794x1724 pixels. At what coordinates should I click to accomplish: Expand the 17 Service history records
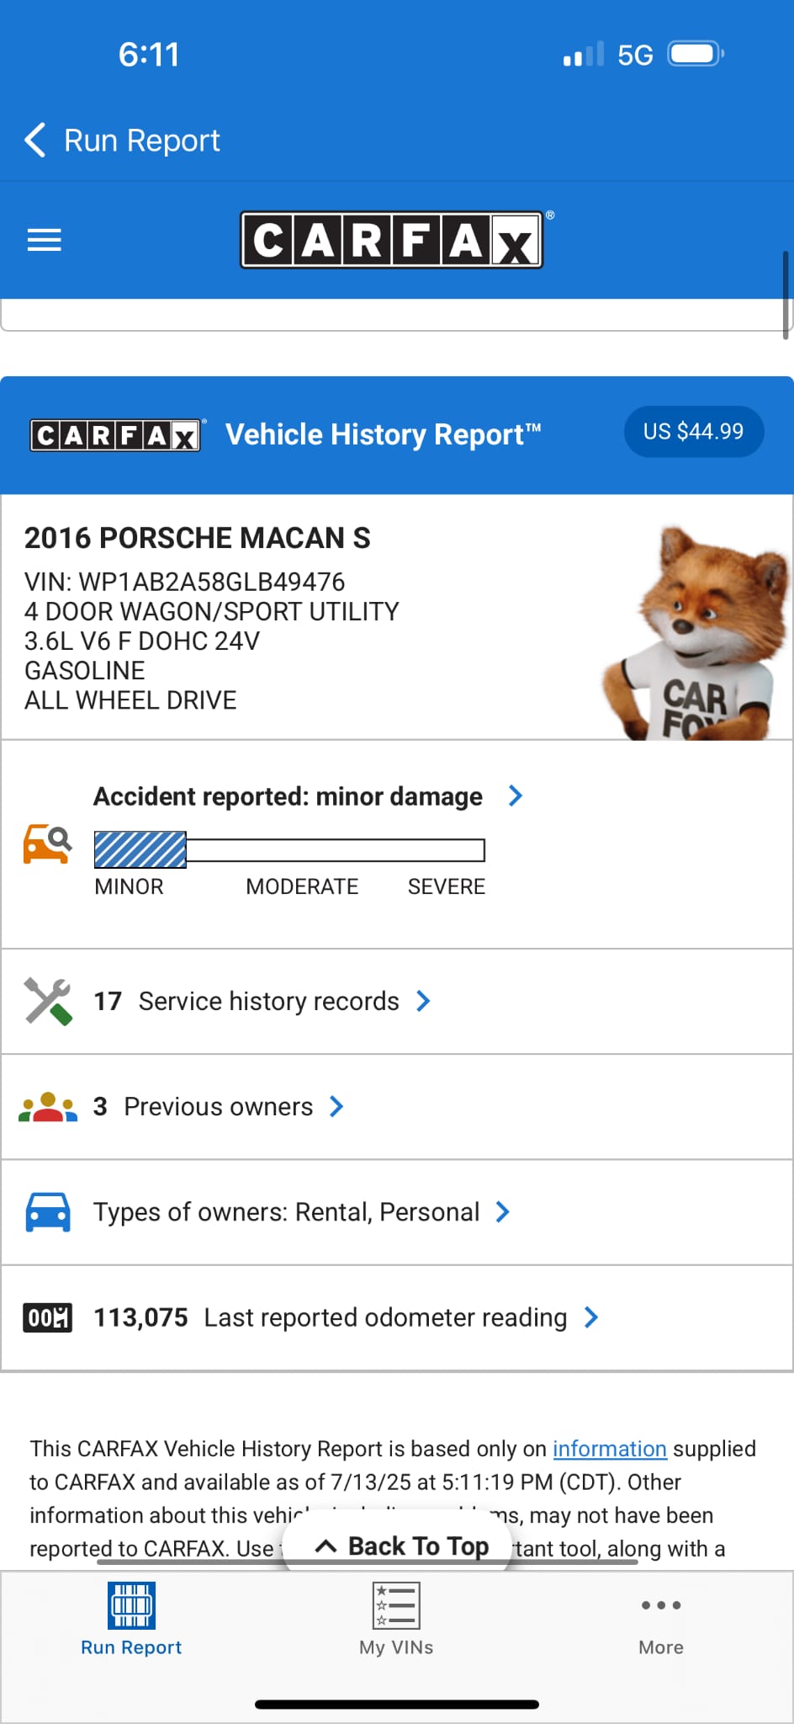pos(423,1001)
